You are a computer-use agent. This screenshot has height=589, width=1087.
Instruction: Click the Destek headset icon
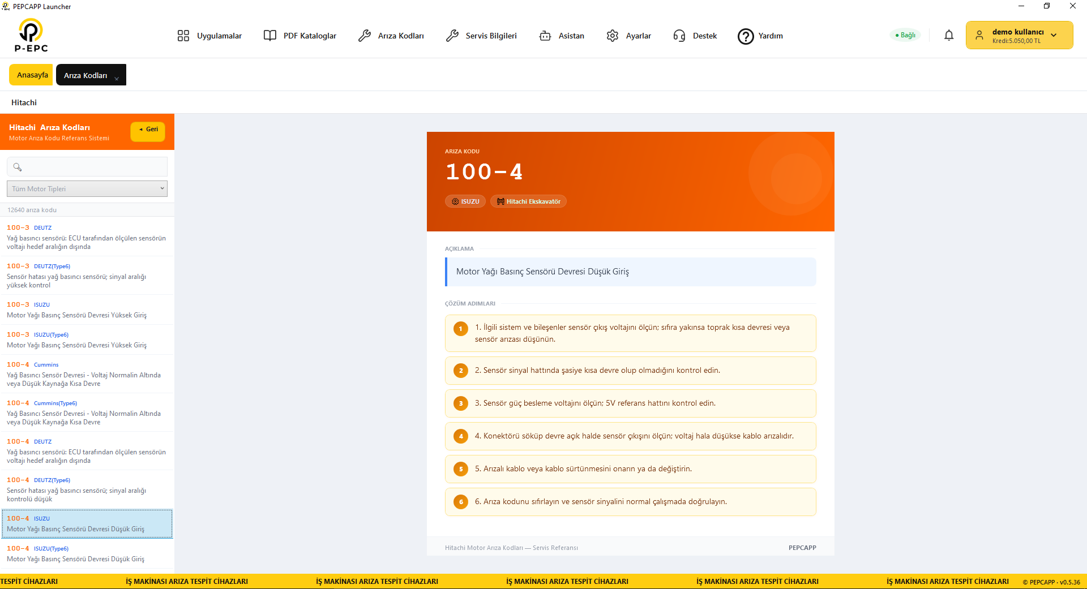679,36
